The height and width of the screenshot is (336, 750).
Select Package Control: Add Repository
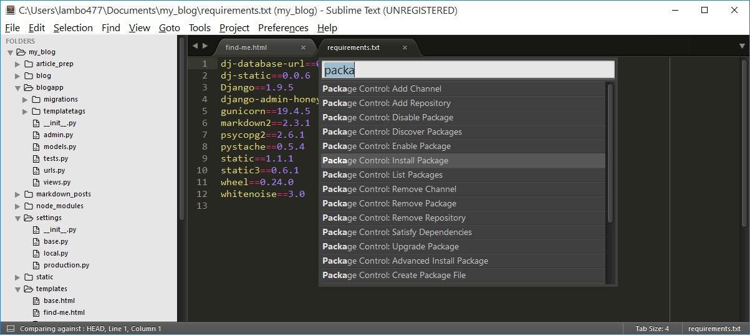463,103
